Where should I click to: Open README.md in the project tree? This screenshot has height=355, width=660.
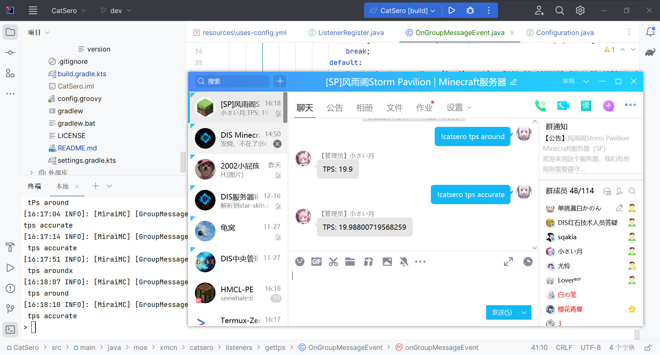(x=77, y=148)
